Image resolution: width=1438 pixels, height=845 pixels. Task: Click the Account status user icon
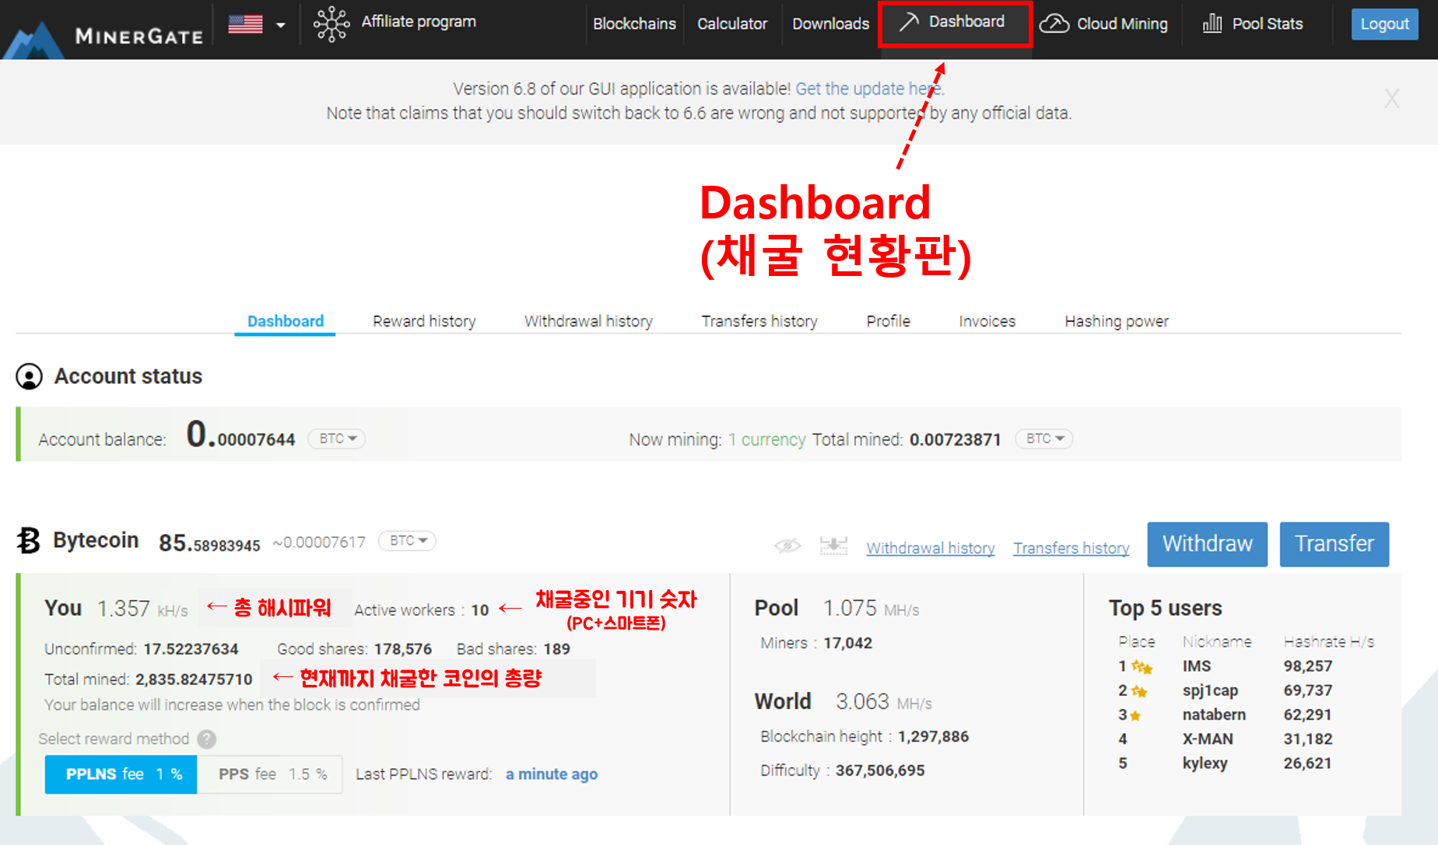point(30,376)
